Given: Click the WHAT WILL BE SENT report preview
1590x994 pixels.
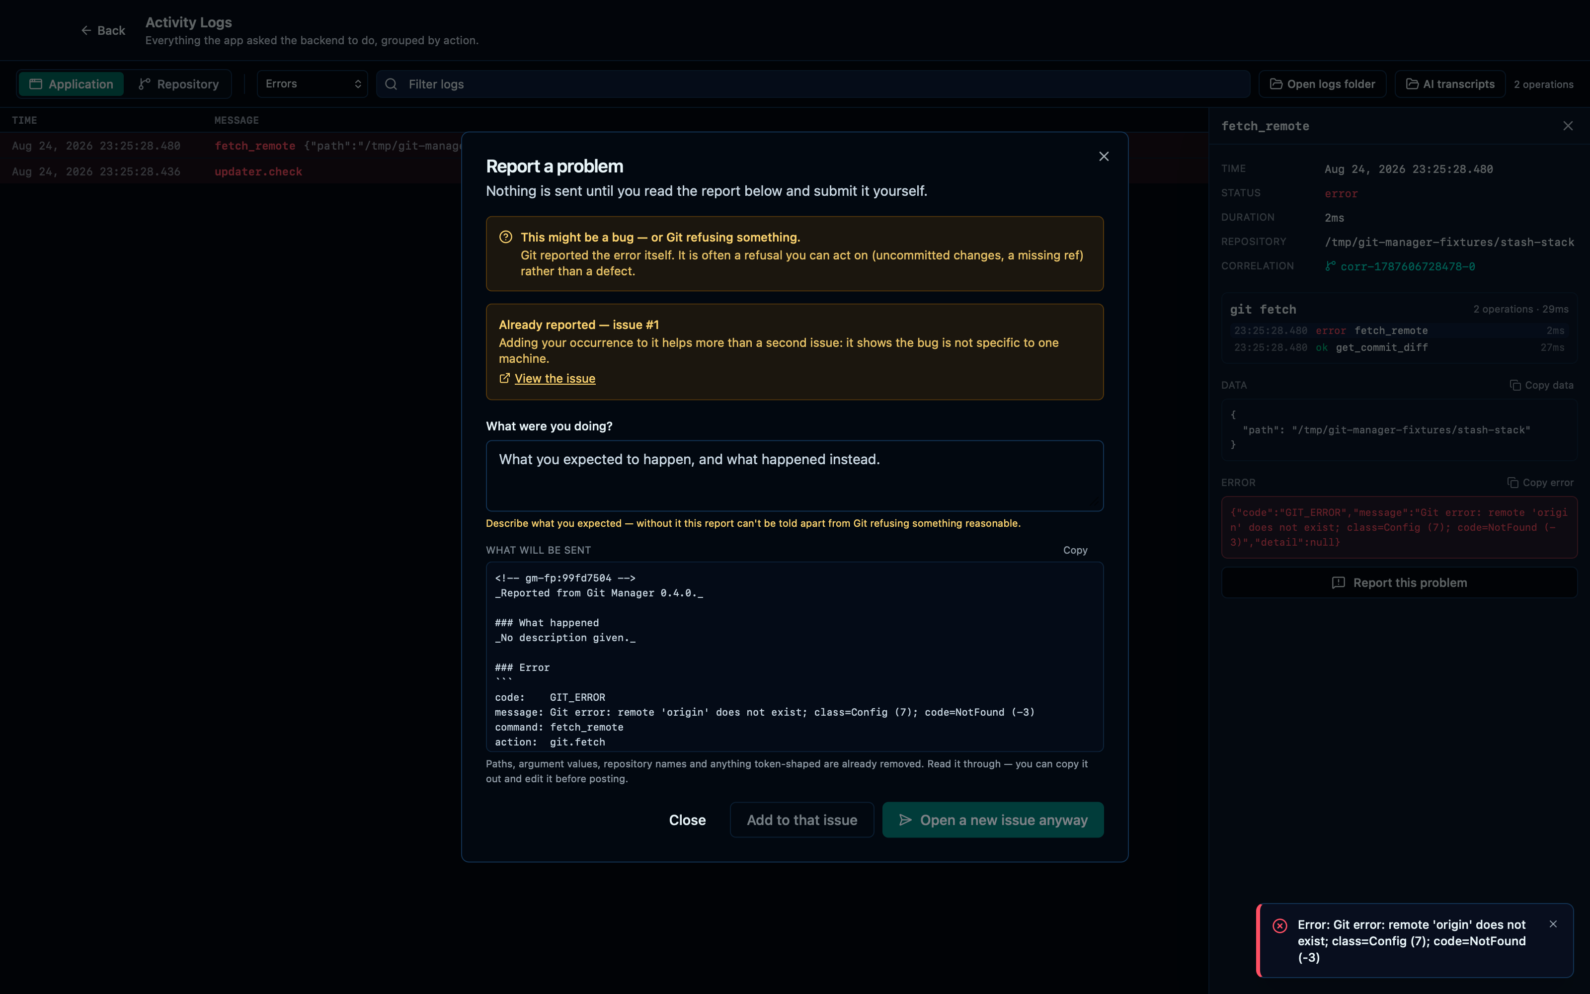Looking at the screenshot, I should 795,656.
